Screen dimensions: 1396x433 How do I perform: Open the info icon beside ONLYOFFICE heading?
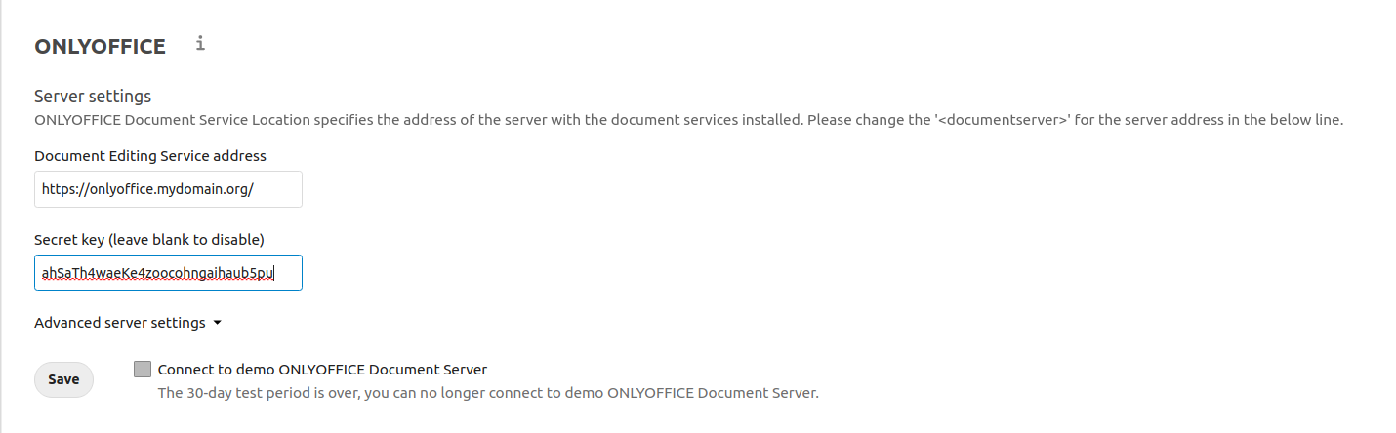point(200,43)
